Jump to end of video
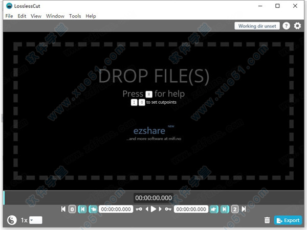This screenshot has width=307, height=230. click(x=244, y=209)
